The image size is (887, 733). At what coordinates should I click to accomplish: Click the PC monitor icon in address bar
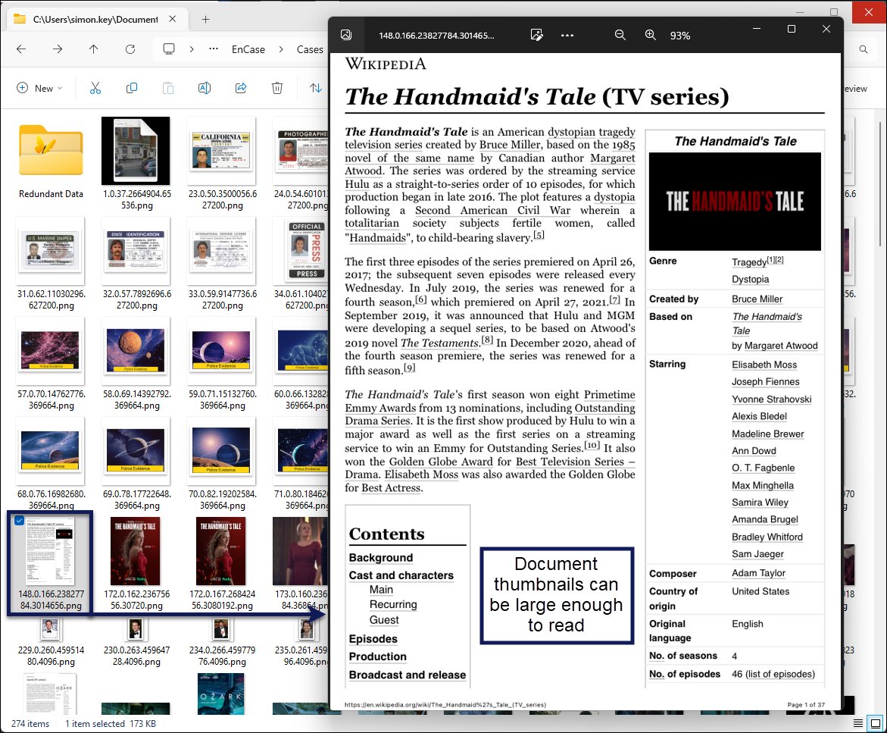click(169, 49)
